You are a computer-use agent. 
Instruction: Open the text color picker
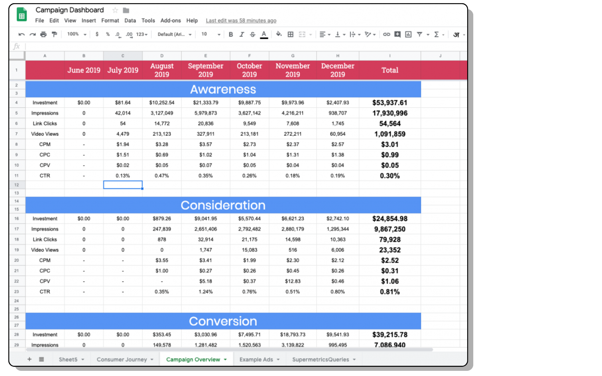click(264, 35)
